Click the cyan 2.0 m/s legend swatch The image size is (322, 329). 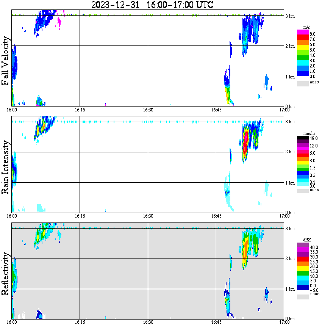303,63
